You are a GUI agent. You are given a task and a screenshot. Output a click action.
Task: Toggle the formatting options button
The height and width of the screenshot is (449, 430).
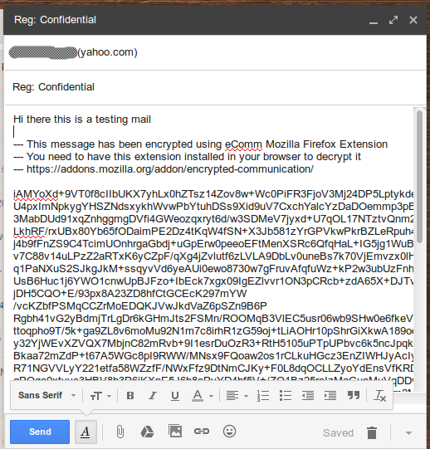pos(86,432)
